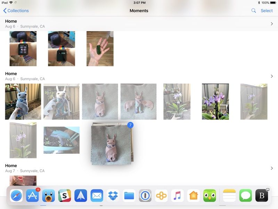Open the 1Password app in dock
Screen dimensions: 278x209
[x=145, y=195]
